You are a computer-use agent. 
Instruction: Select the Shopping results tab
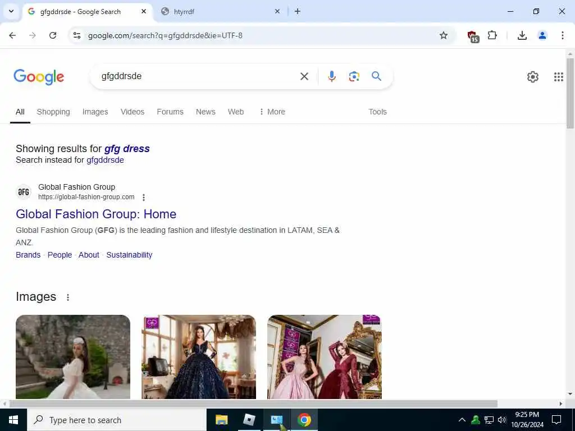53,112
